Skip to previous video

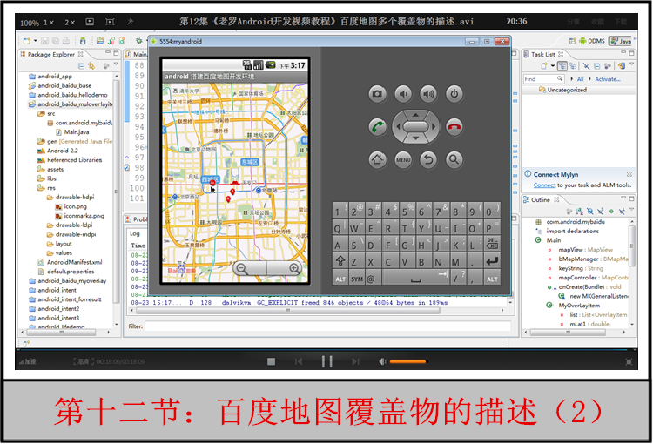pos(299,361)
